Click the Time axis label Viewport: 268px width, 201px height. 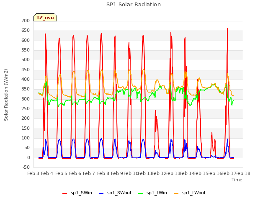coord(237,180)
